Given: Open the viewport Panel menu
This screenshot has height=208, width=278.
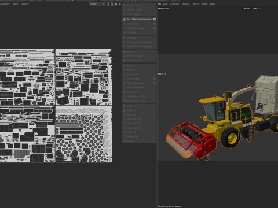Looking at the screenshot, I should point(213,4).
